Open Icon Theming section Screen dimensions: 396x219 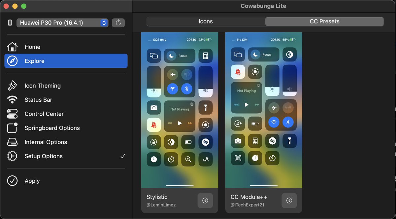click(x=66, y=86)
